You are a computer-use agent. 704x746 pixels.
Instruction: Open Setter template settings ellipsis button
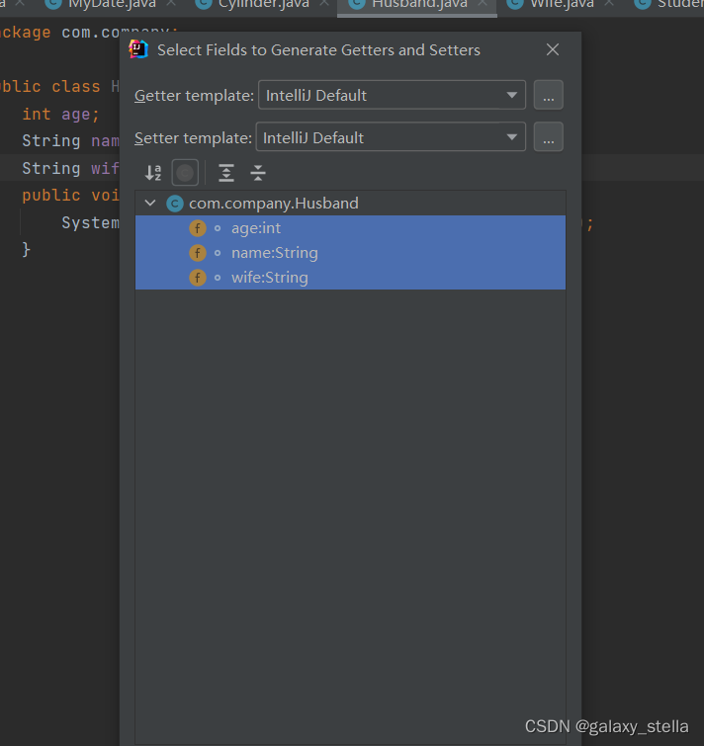click(549, 137)
